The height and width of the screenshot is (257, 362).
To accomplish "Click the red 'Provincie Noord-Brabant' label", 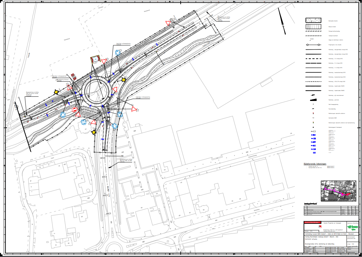I will pos(311,222).
